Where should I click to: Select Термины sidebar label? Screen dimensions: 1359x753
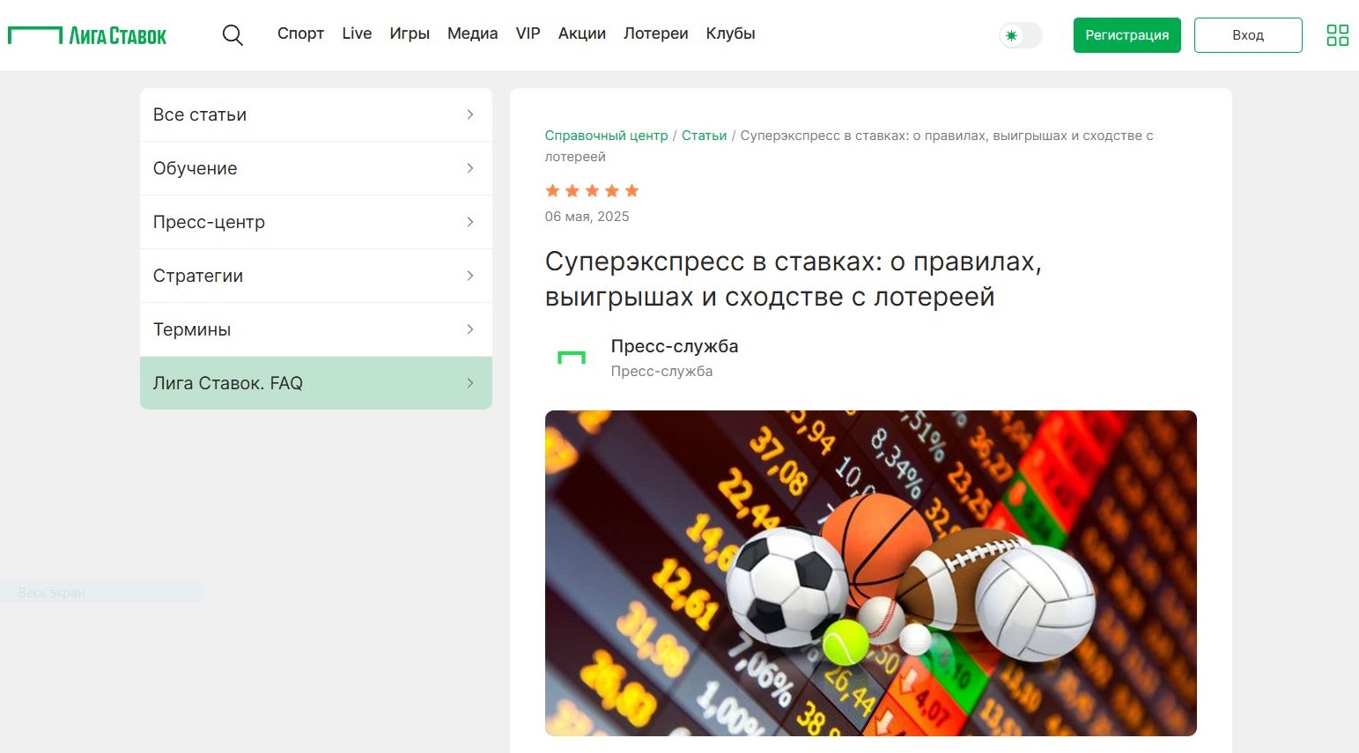[192, 329]
